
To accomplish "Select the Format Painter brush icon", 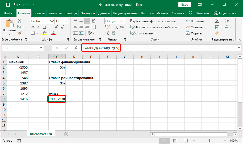I will (x=19, y=33).
